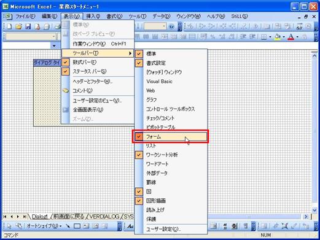Image resolution: width=320 pixels, height=240 pixels.
Task: Click the font color A icon
Action: [291, 37]
